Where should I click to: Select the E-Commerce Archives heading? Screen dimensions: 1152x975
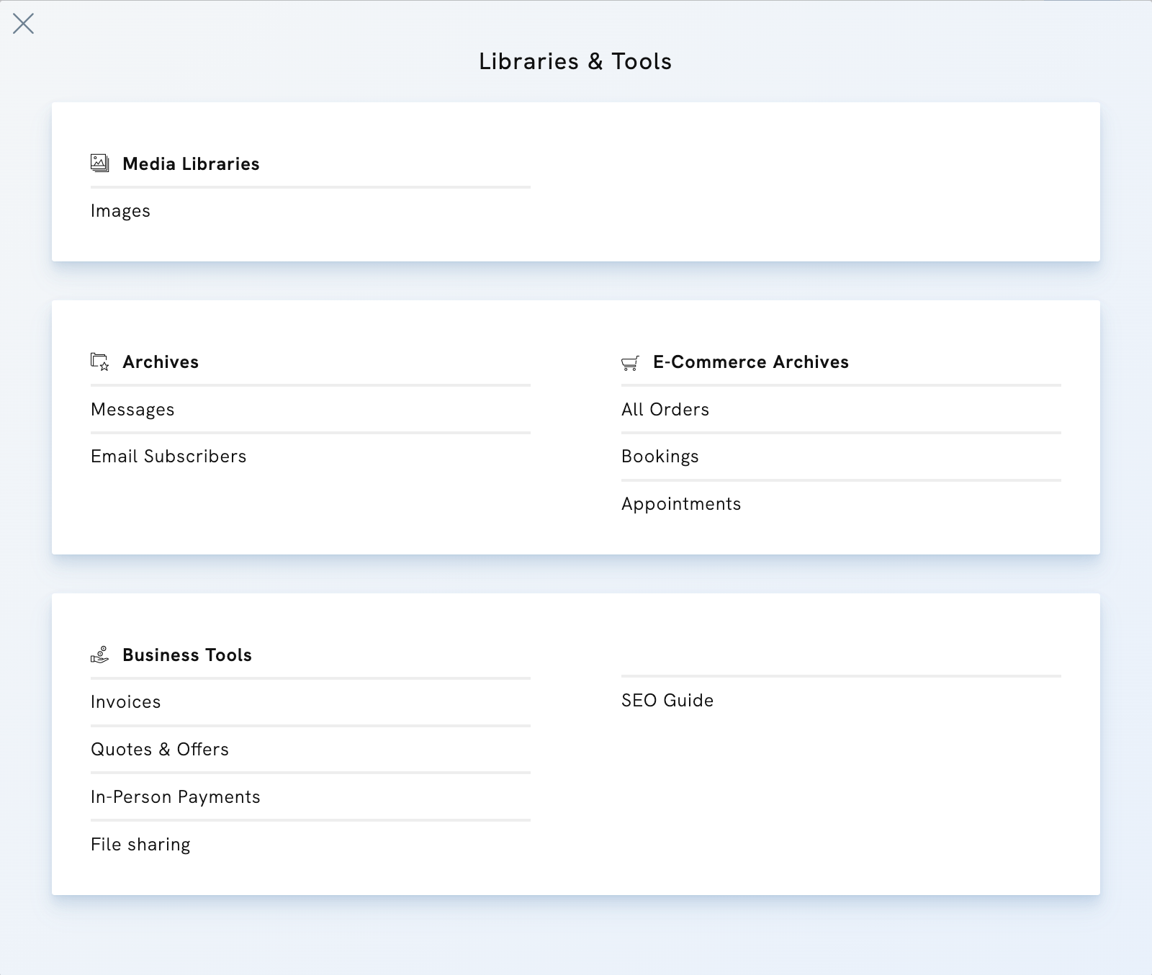(x=750, y=362)
